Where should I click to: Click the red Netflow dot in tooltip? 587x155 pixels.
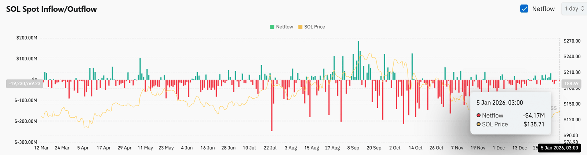478,115
